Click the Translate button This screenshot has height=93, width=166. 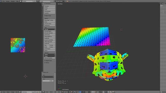[50, 6]
